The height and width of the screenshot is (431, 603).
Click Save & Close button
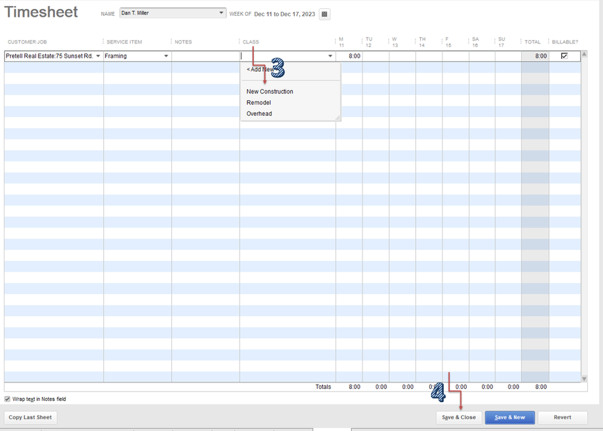(x=459, y=417)
